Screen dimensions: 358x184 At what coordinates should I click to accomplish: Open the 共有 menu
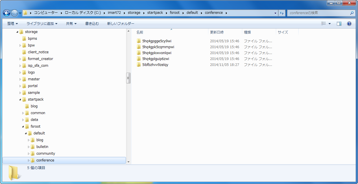[71, 24]
